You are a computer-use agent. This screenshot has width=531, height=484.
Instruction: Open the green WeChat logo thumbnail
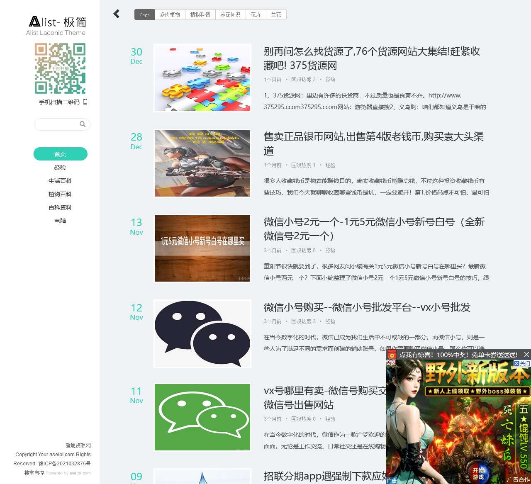202,417
